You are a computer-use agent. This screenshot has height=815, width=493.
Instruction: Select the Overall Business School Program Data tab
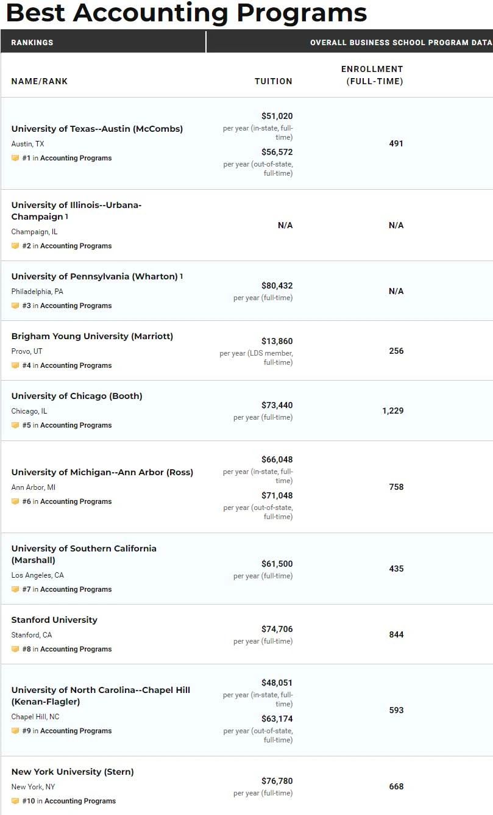coord(400,43)
